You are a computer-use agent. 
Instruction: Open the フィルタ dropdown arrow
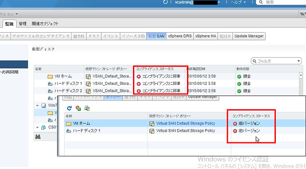click(x=299, y=61)
